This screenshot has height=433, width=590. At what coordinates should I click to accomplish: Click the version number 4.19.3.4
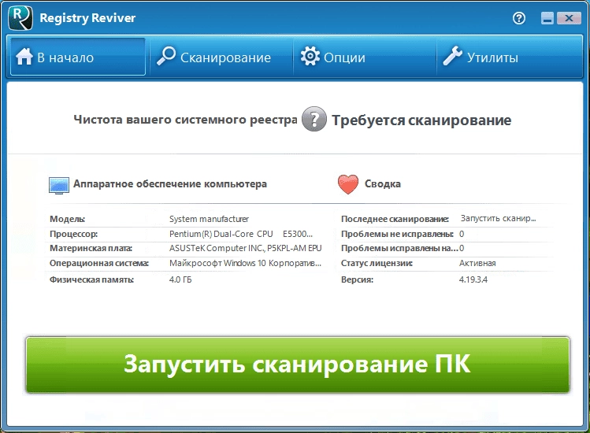point(473,279)
